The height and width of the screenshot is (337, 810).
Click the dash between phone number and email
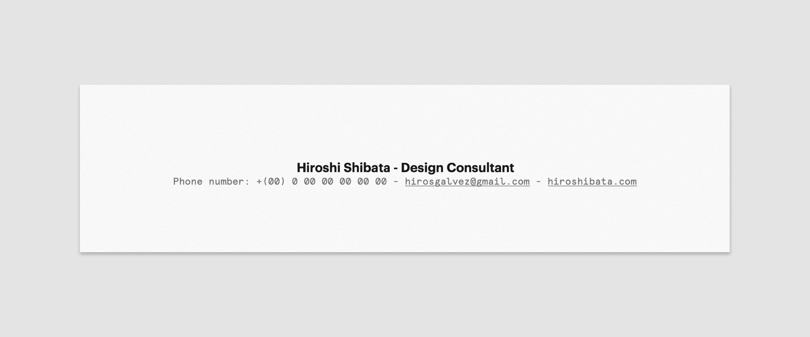click(396, 181)
